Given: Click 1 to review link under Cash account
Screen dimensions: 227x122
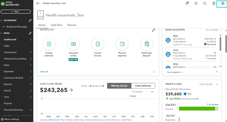Looking at the screenshot, I should point(211,58).
